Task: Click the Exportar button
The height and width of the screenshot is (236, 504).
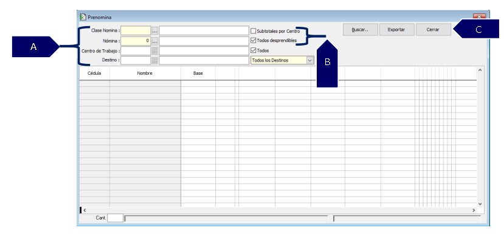Action: [396, 30]
